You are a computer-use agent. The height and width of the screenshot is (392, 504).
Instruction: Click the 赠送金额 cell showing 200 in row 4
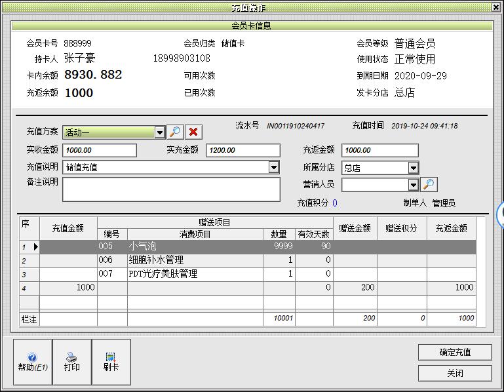355,288
